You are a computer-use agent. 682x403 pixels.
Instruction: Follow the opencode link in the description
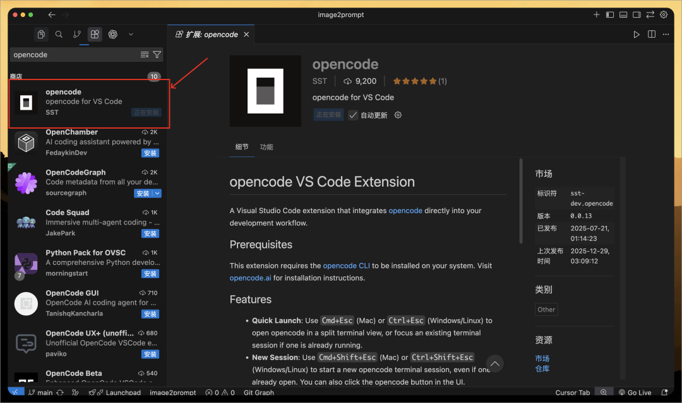tap(405, 211)
